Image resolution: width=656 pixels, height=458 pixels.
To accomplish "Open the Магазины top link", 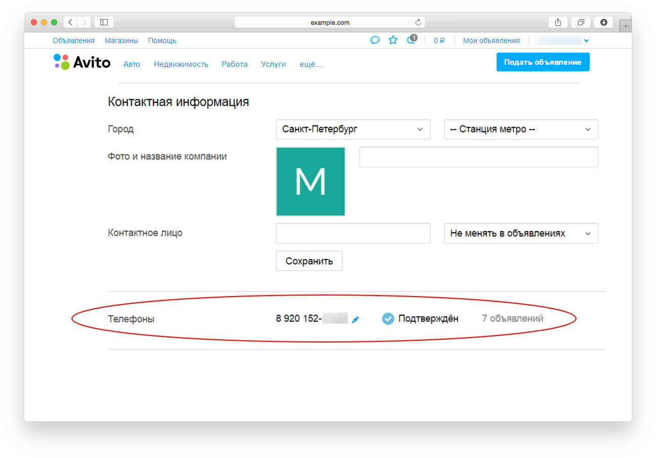I will coord(121,40).
